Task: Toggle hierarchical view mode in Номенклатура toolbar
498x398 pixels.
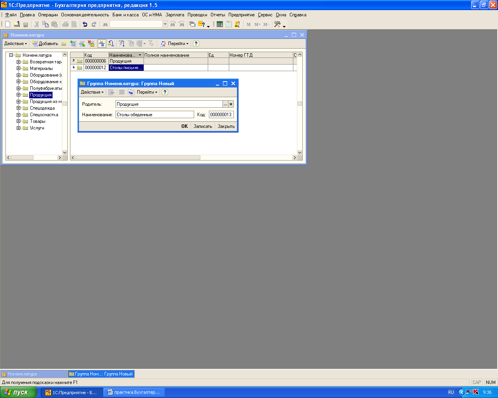Action: tap(102, 44)
